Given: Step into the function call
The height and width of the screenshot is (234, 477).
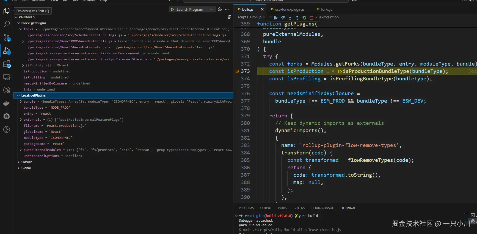Looking at the screenshot, I should coord(290,18).
